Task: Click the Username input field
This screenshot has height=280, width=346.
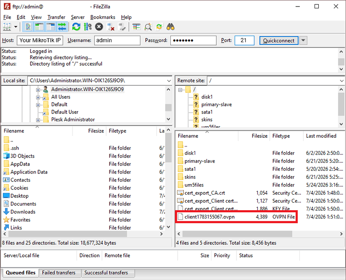Action: click(117, 40)
